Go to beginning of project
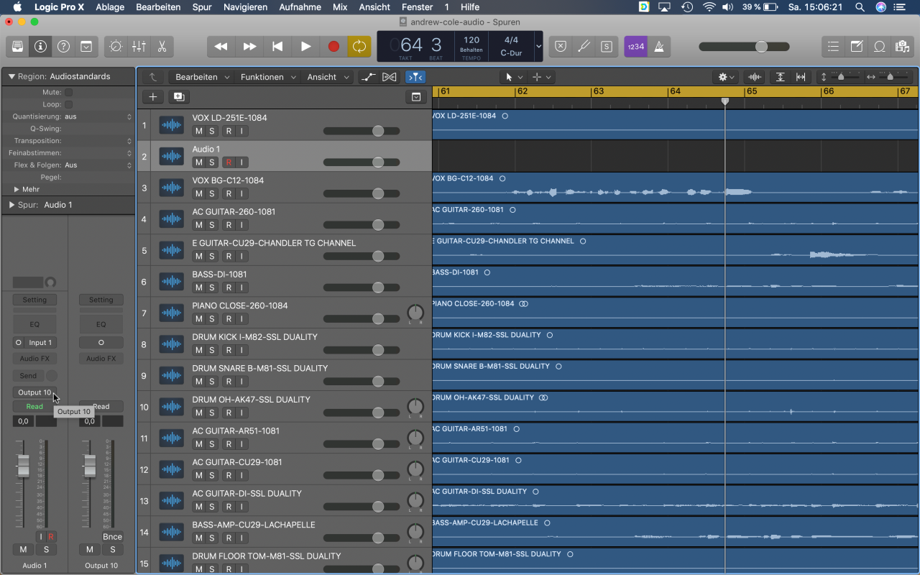Image resolution: width=920 pixels, height=575 pixels. click(277, 46)
